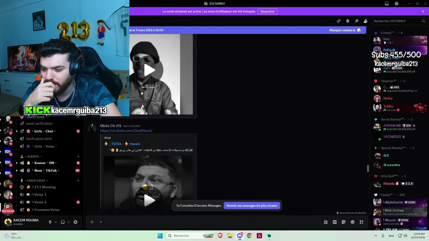Show pinned messages with pin icon
The width and height of the screenshot is (429, 241).
coord(357,21)
